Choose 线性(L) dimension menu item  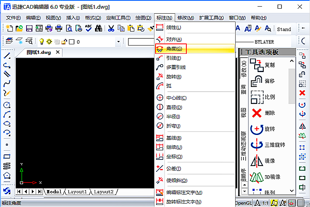click(195, 28)
